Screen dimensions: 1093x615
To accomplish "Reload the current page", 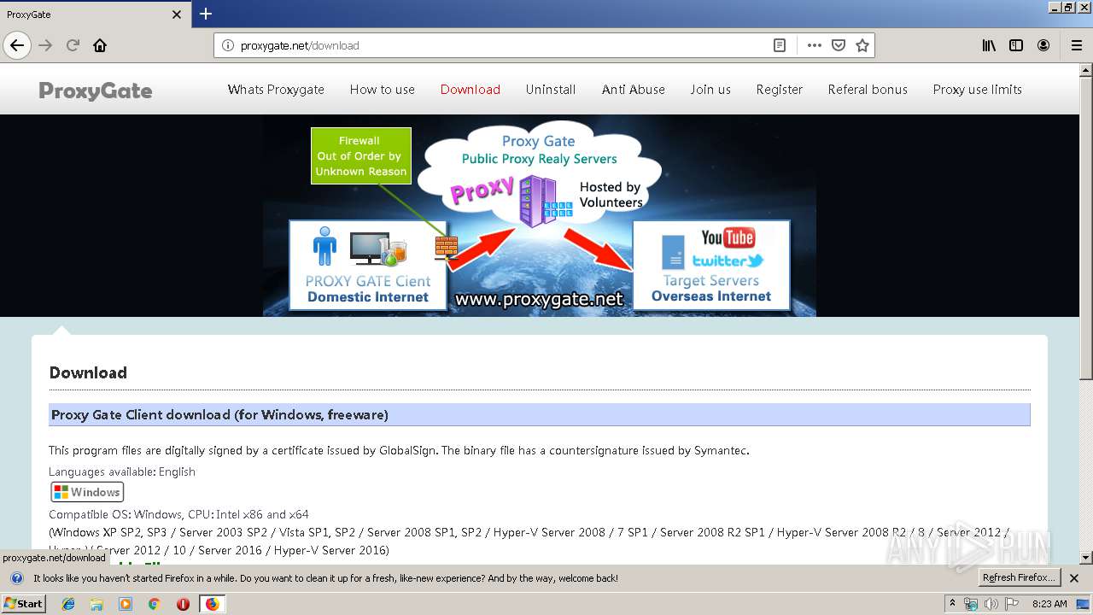I will tap(73, 45).
